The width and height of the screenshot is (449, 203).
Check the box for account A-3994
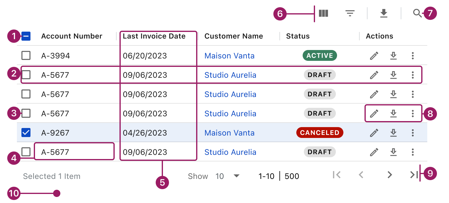point(26,56)
